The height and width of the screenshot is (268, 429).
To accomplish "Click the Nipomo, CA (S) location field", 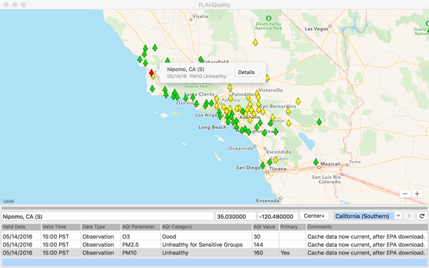I will click(107, 217).
